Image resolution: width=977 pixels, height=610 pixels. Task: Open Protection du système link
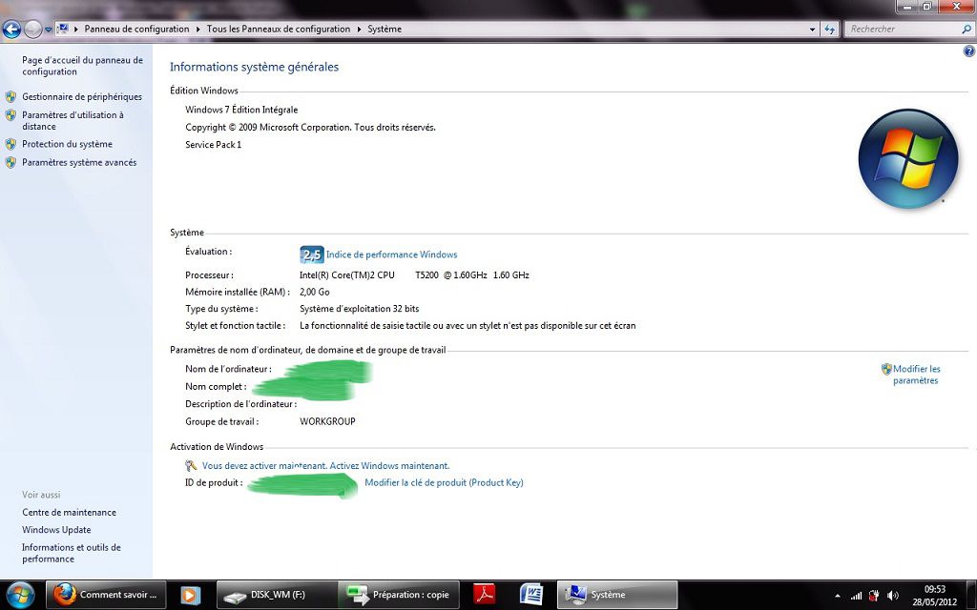(x=67, y=145)
